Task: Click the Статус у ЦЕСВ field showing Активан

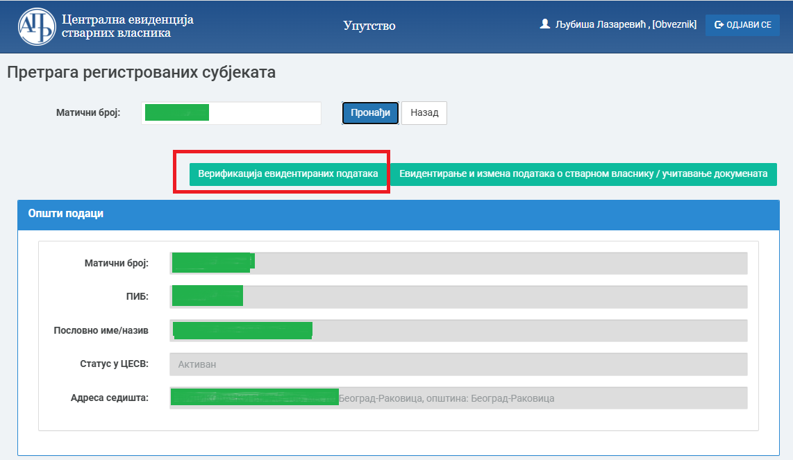Action: tap(458, 364)
